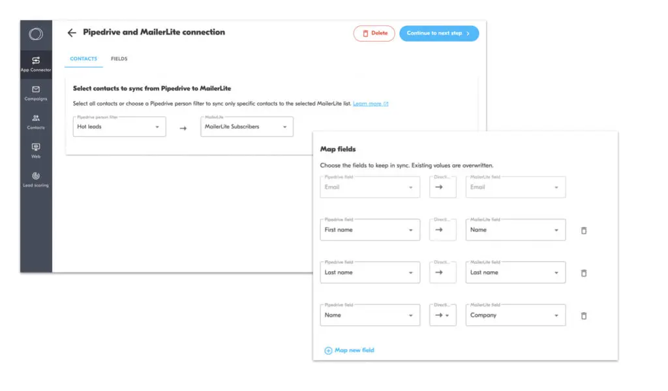Open the Web sidebar section
This screenshot has height=391, width=668.
tap(36, 150)
